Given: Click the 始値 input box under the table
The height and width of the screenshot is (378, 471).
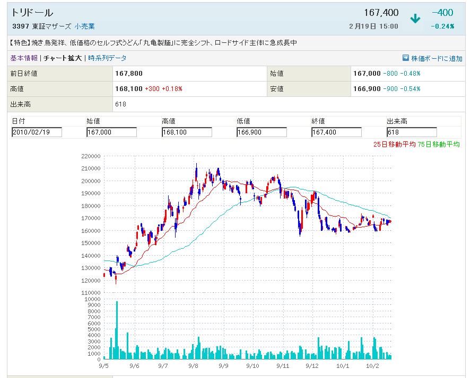Looking at the screenshot, I should tap(111, 132).
